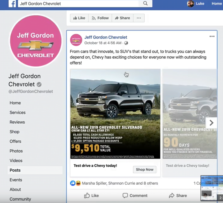The width and height of the screenshot is (223, 203).
Task: Click the Jeff Gordon Chevrolet page logo
Action: coord(35,41)
